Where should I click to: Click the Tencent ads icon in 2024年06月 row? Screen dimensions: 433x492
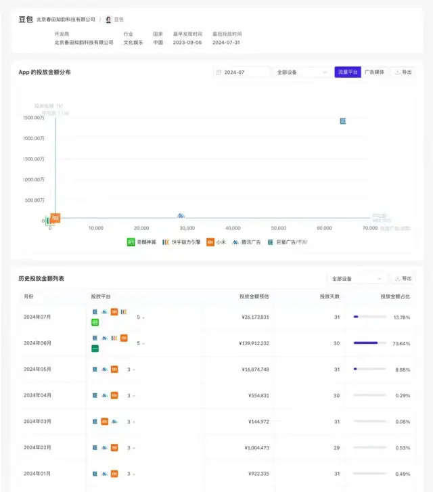pyautogui.click(x=104, y=338)
